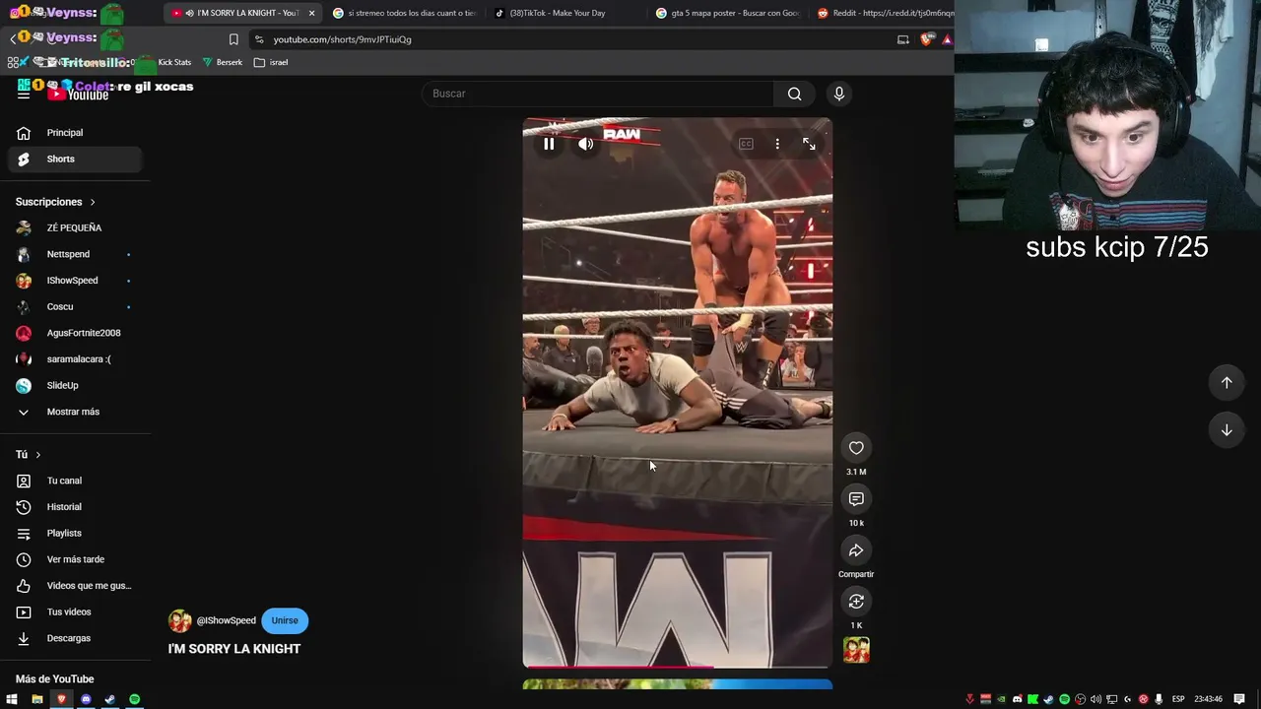Open Playlists in the sidebar
The width and height of the screenshot is (1261, 709).
(75, 533)
